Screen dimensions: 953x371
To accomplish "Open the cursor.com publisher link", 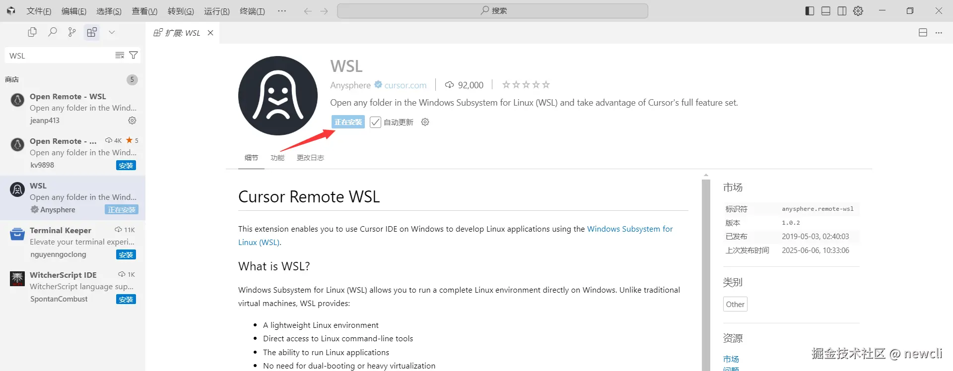I will coord(406,85).
